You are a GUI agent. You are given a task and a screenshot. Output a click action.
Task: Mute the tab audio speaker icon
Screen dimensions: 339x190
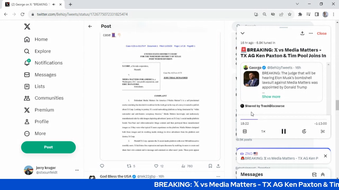click(x=54, y=4)
